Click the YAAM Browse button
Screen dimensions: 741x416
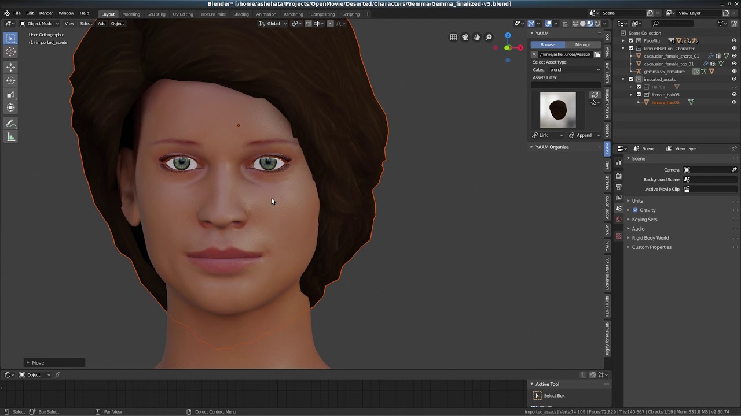click(548, 44)
